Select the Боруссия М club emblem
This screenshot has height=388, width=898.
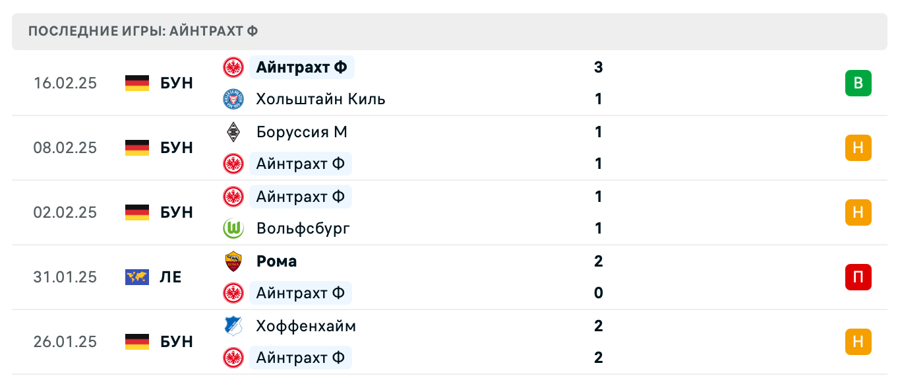point(233,131)
